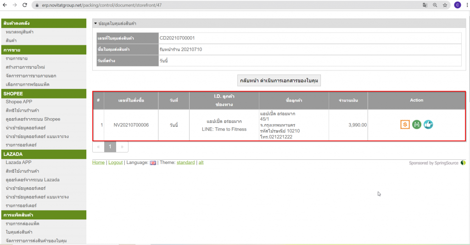This screenshot has width=470, height=245.
Task: Select the English language flag icon
Action: 153,163
